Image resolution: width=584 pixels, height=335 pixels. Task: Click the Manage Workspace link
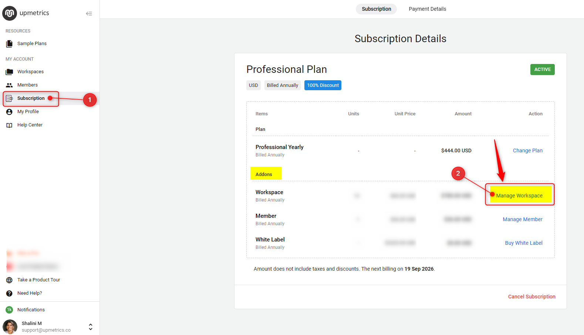(x=519, y=196)
